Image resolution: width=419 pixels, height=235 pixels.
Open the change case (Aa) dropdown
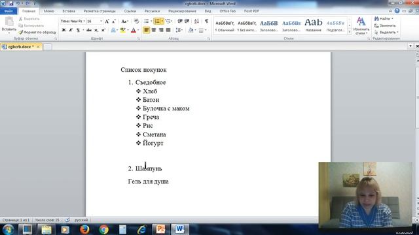click(x=124, y=22)
